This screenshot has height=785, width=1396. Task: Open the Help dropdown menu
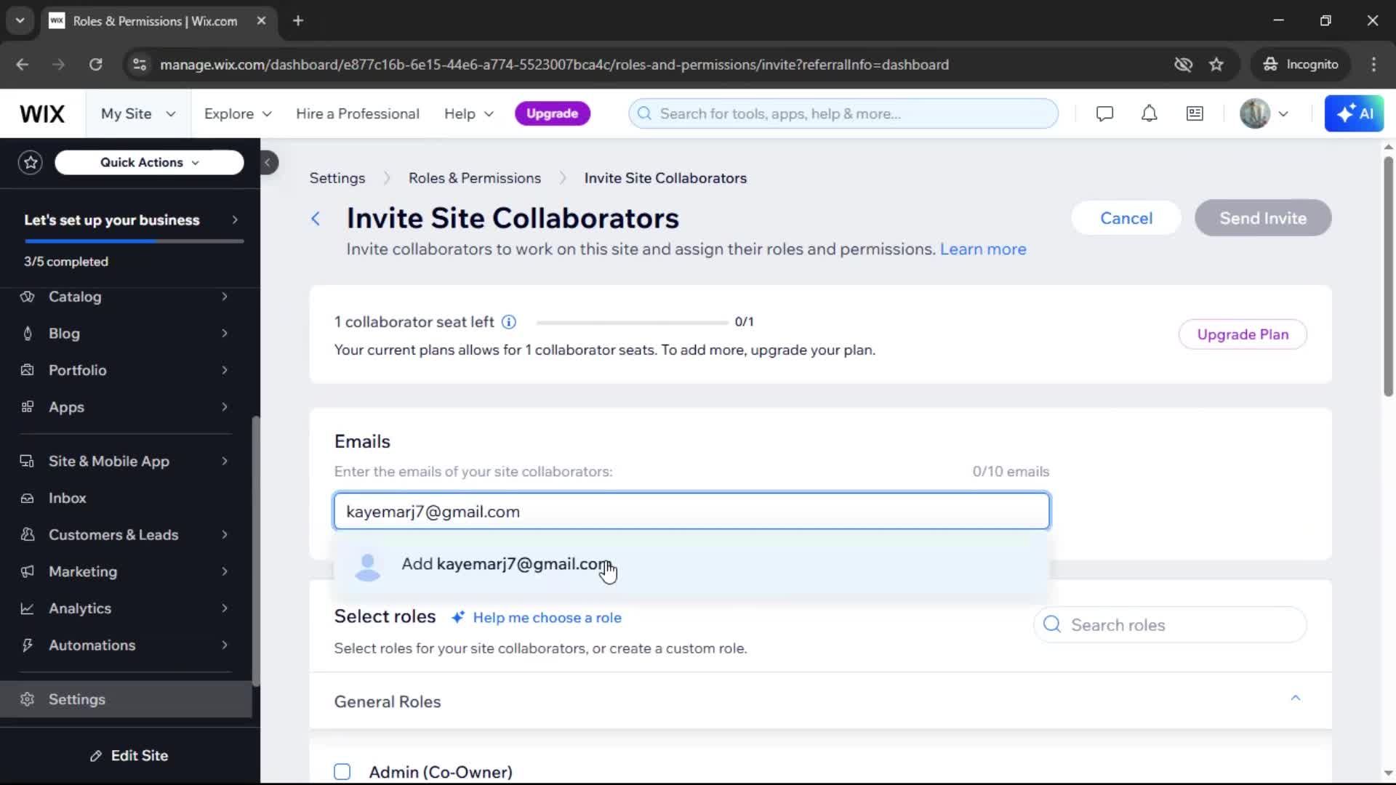coord(469,113)
